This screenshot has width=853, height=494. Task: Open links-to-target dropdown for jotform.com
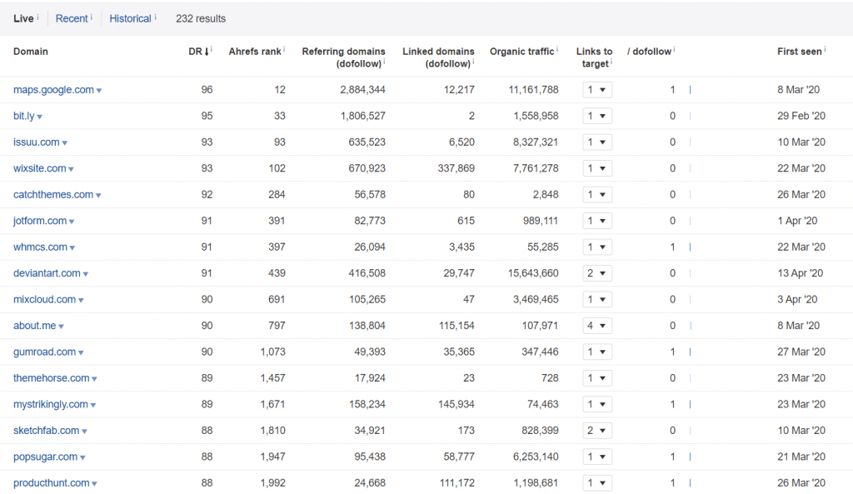pyautogui.click(x=597, y=220)
